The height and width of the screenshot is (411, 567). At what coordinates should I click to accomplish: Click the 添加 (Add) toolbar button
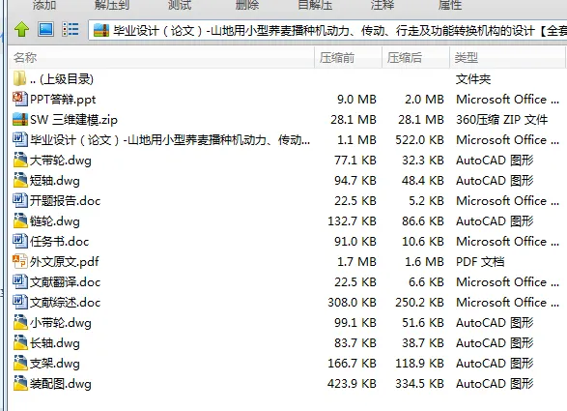[43, 5]
